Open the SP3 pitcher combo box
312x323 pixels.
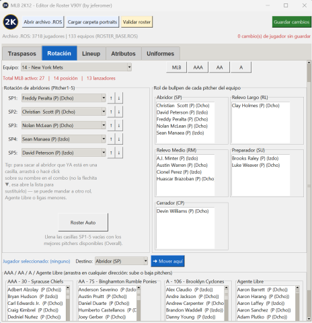click(x=64, y=125)
